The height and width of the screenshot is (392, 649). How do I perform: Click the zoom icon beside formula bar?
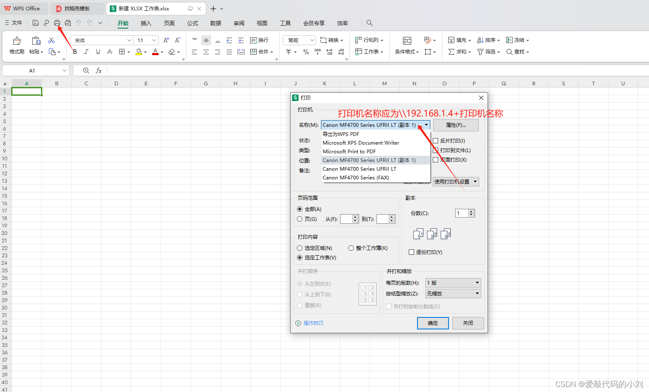(86, 70)
